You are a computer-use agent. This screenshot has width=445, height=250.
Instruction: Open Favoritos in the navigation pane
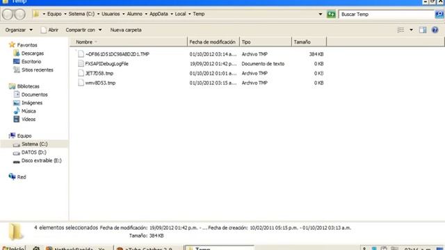point(27,45)
